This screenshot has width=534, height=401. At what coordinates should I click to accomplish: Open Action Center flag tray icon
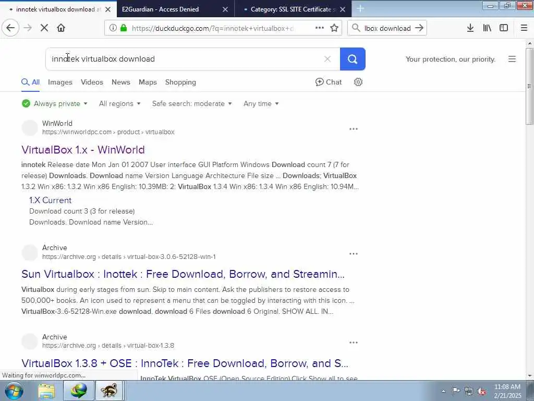[456, 391]
